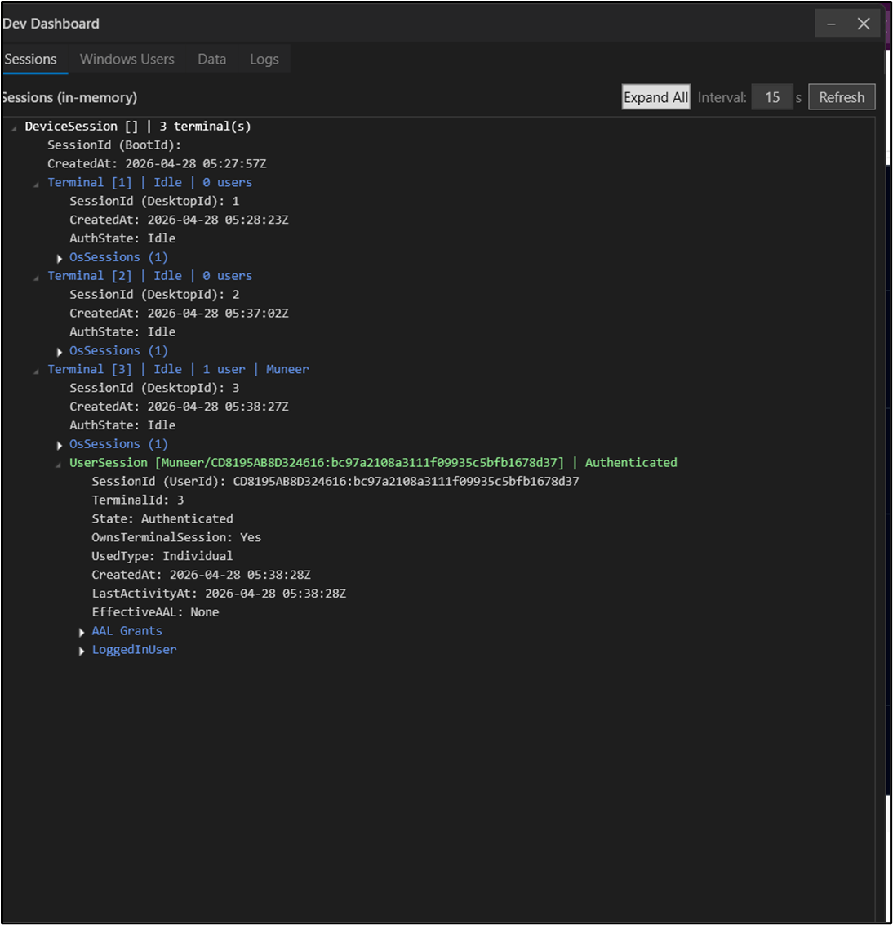Click the State: Authenticated row
Screen dimensions: 893x925
coord(162,518)
